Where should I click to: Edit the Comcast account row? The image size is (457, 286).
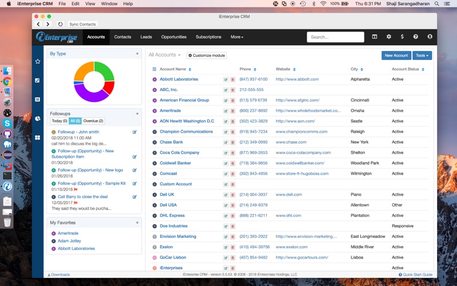click(226, 174)
